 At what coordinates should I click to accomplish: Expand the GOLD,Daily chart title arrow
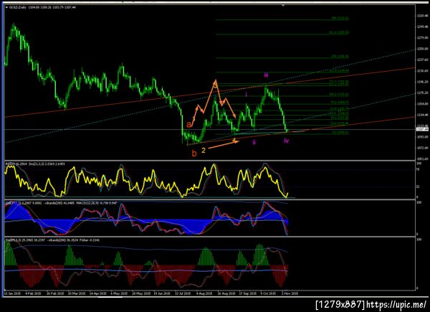pos(6,7)
